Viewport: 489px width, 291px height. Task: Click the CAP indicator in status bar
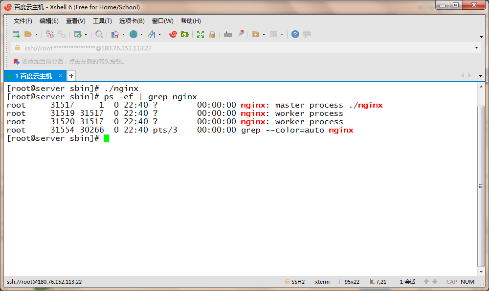(x=451, y=282)
